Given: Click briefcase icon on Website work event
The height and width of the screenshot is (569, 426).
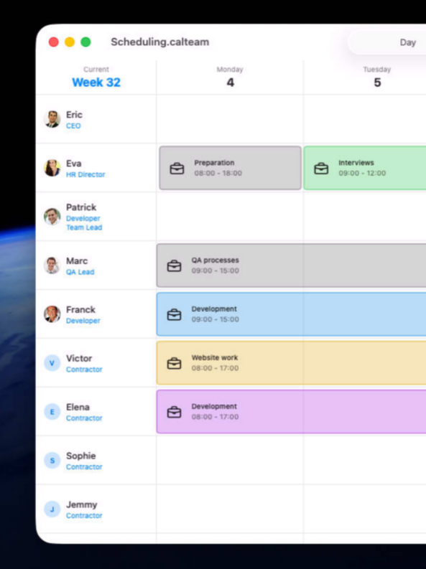Looking at the screenshot, I should 174,363.
